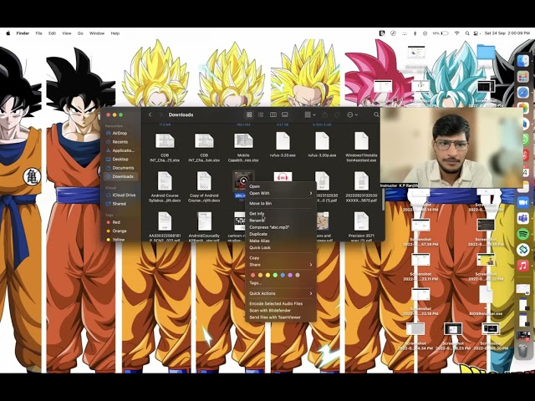
Task: Open Spotlight search in menu bar
Action: click(x=466, y=33)
